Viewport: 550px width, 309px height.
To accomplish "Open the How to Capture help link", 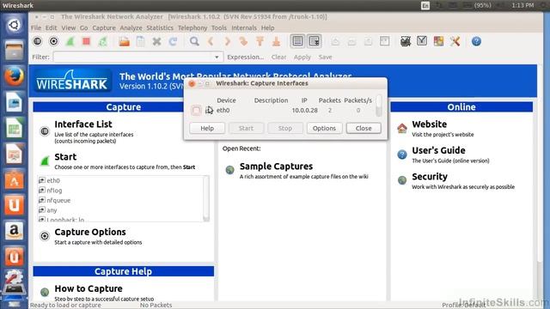I will (89, 288).
